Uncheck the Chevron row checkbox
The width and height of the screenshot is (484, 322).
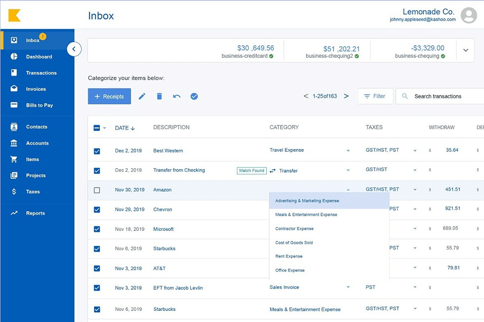point(97,209)
